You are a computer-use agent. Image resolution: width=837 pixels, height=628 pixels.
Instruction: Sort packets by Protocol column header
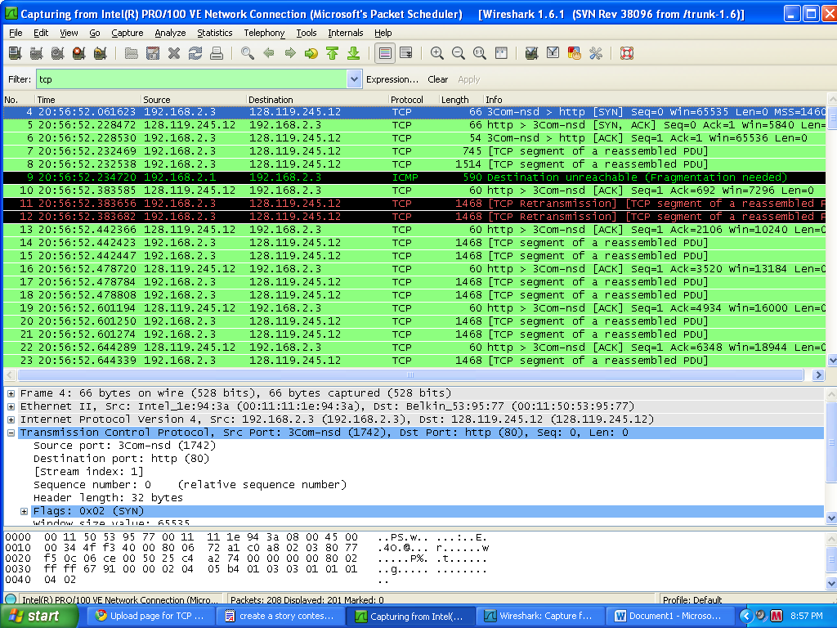pyautogui.click(x=413, y=100)
